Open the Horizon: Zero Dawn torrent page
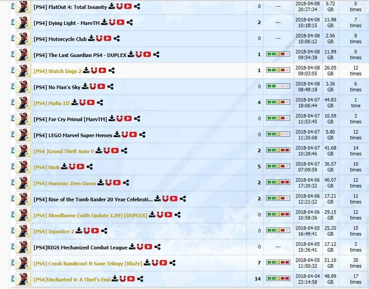The image size is (369, 289). [65, 183]
